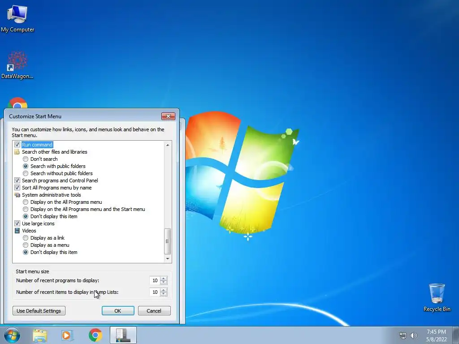This screenshot has height=344, width=459.
Task: Decrease number of recent programs with down arrow
Action: pyautogui.click(x=164, y=283)
